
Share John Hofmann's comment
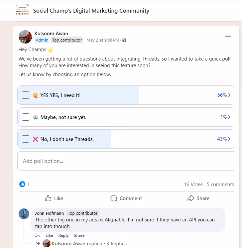coord(79,235)
